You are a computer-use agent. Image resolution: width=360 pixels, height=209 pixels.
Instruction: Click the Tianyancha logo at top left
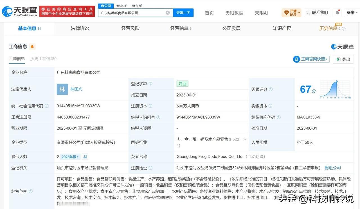tap(19, 12)
